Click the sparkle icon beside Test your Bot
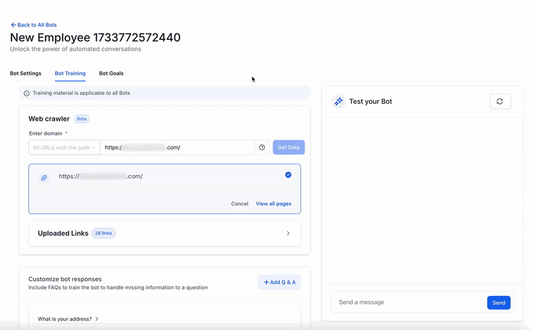This screenshot has height=330, width=534. pos(338,101)
